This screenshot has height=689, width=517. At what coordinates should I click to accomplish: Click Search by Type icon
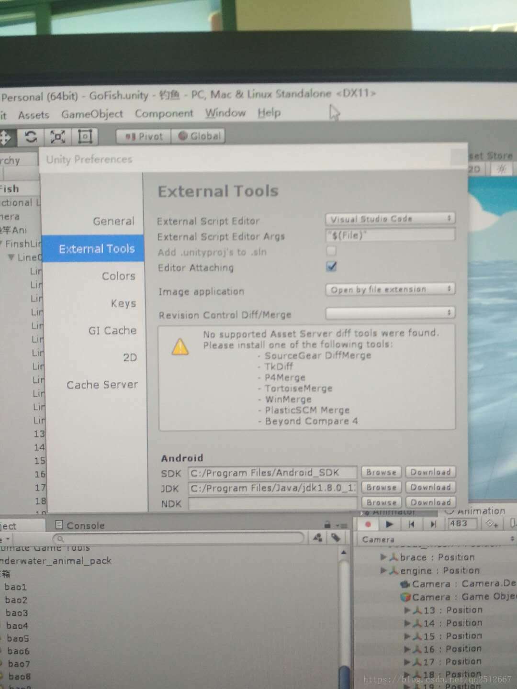click(317, 538)
